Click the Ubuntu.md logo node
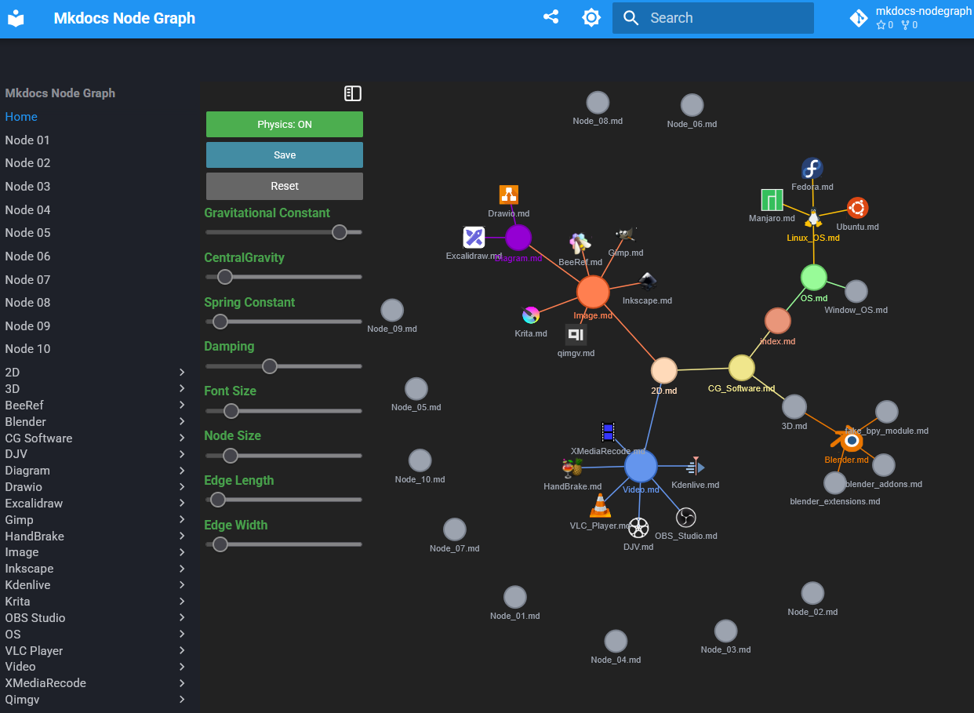 [857, 208]
